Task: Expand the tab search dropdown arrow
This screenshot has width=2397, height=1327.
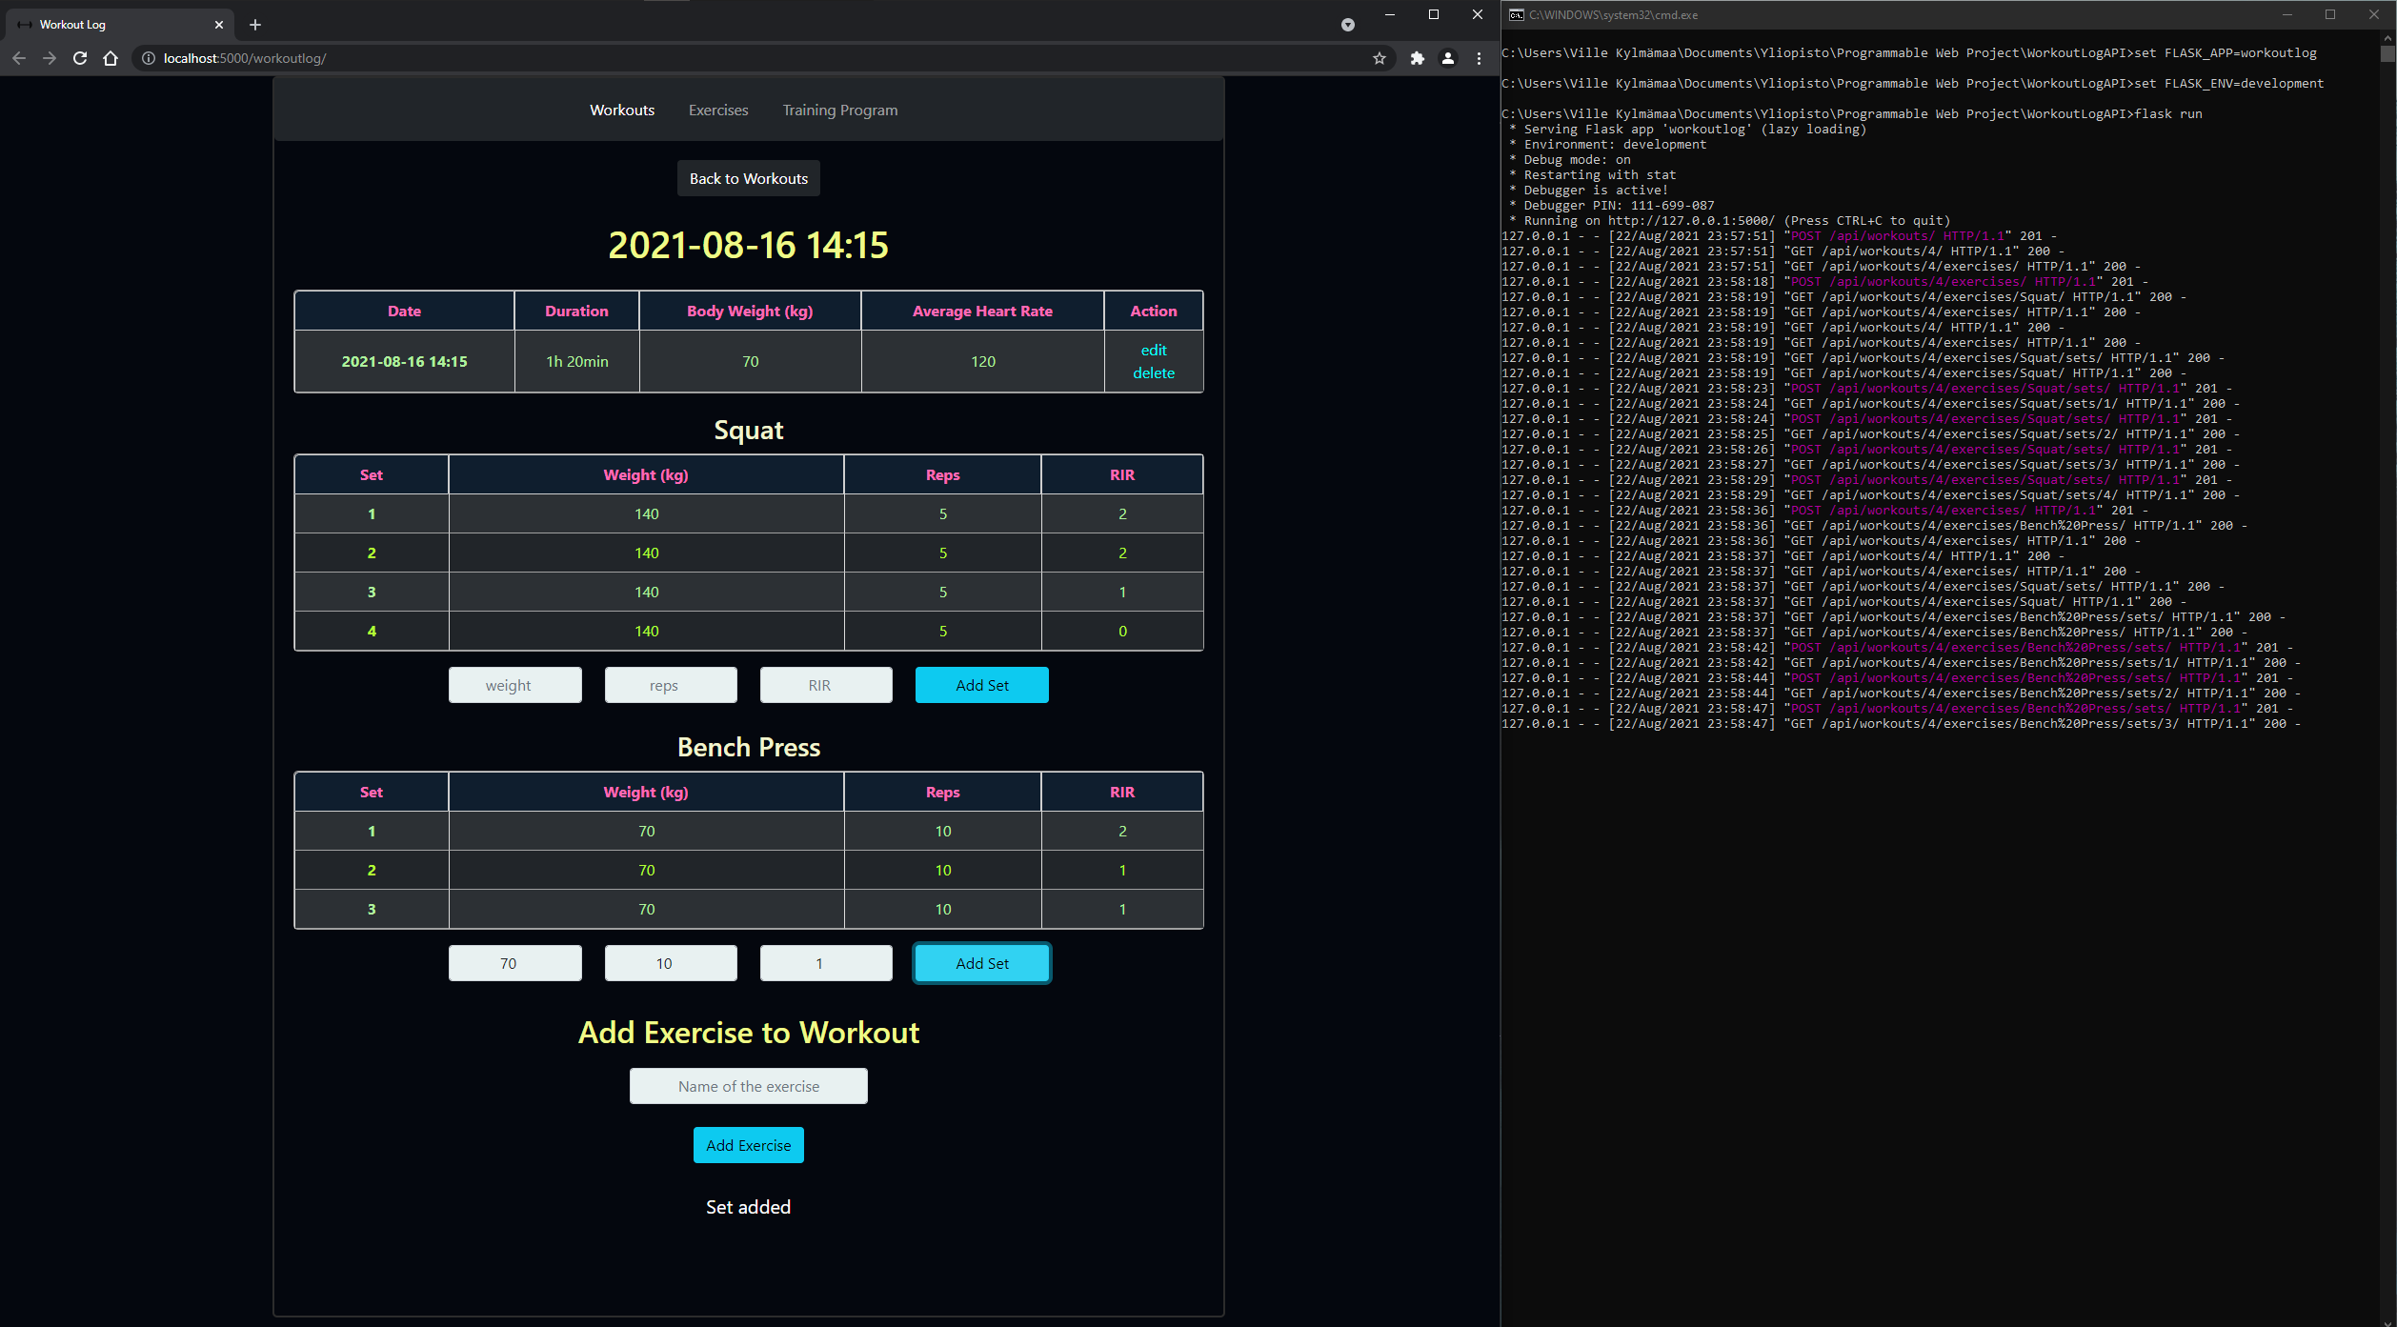Action: [x=1347, y=25]
